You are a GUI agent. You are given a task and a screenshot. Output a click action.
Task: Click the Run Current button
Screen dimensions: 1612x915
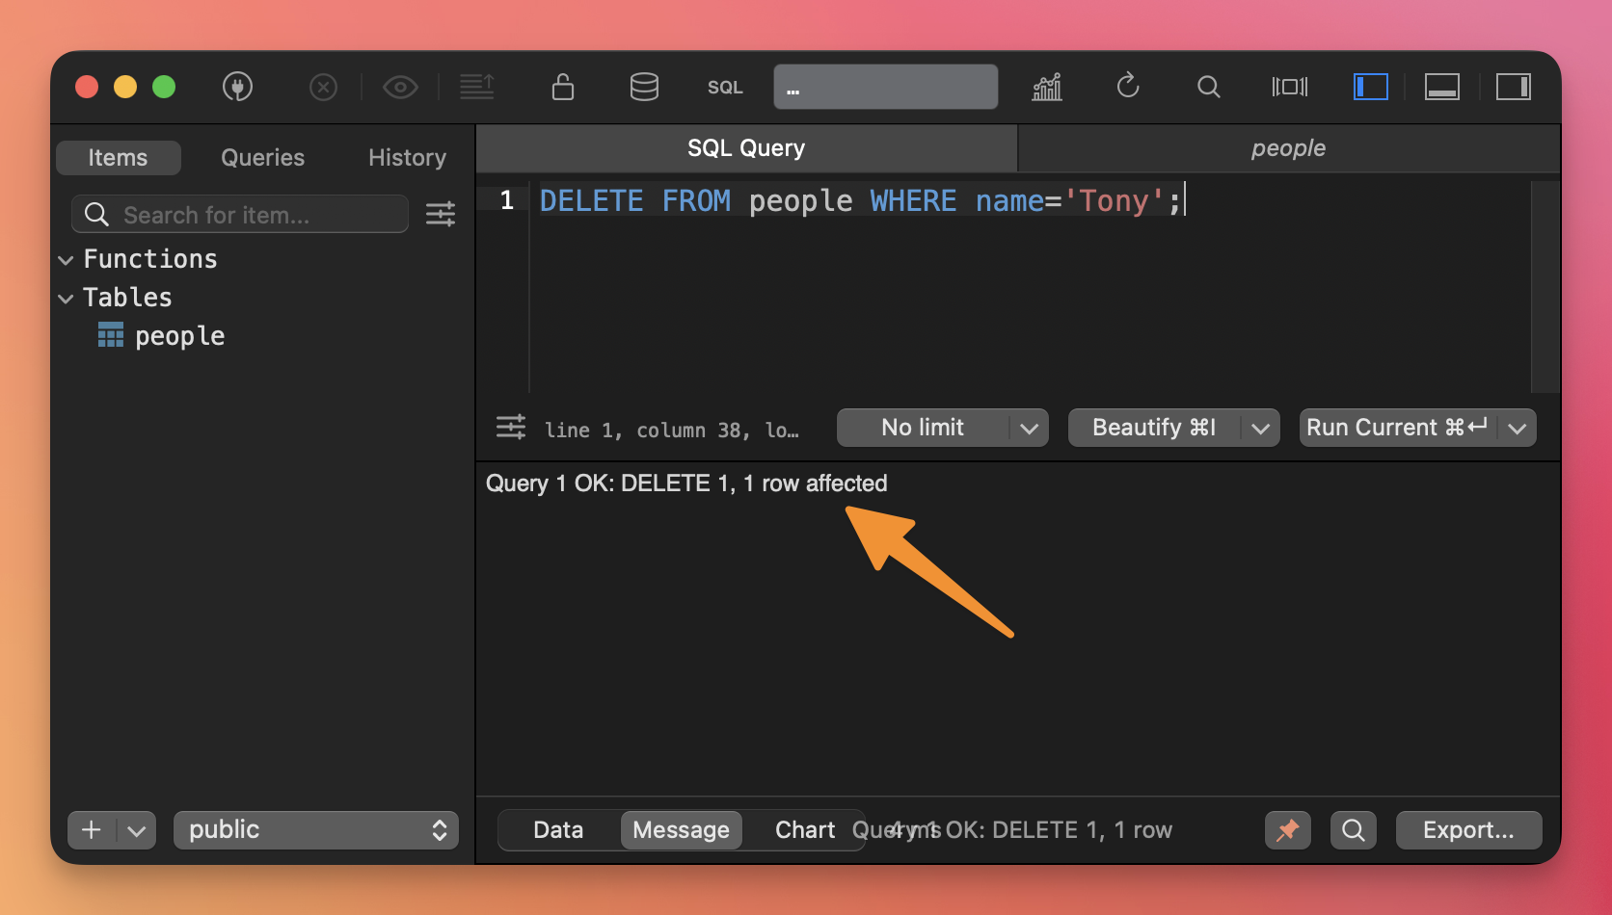pyautogui.click(x=1396, y=428)
